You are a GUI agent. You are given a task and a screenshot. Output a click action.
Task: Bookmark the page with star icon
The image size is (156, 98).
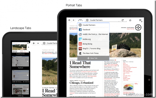coord(130,20)
